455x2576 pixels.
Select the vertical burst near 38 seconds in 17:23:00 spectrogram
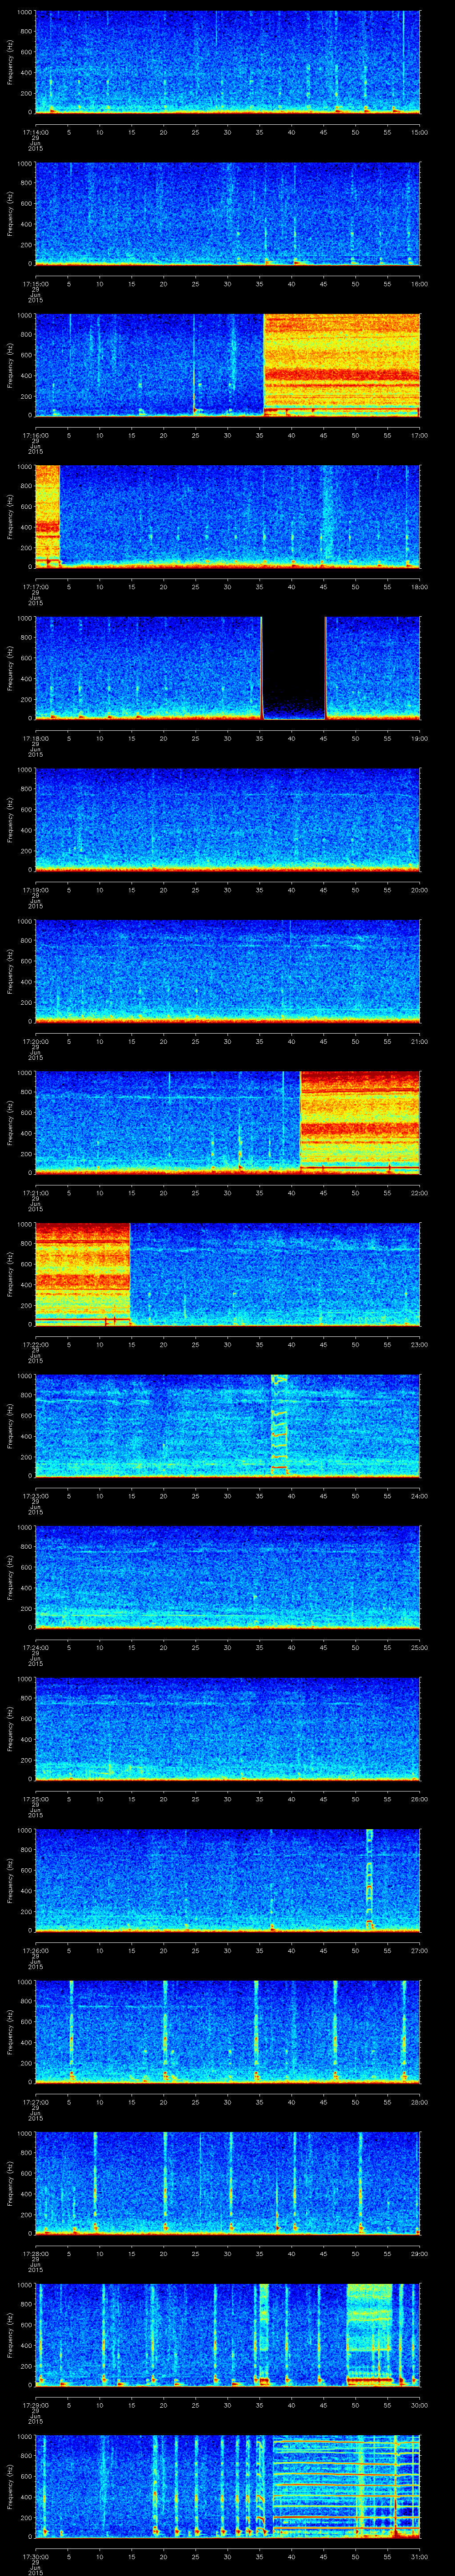click(x=279, y=1426)
